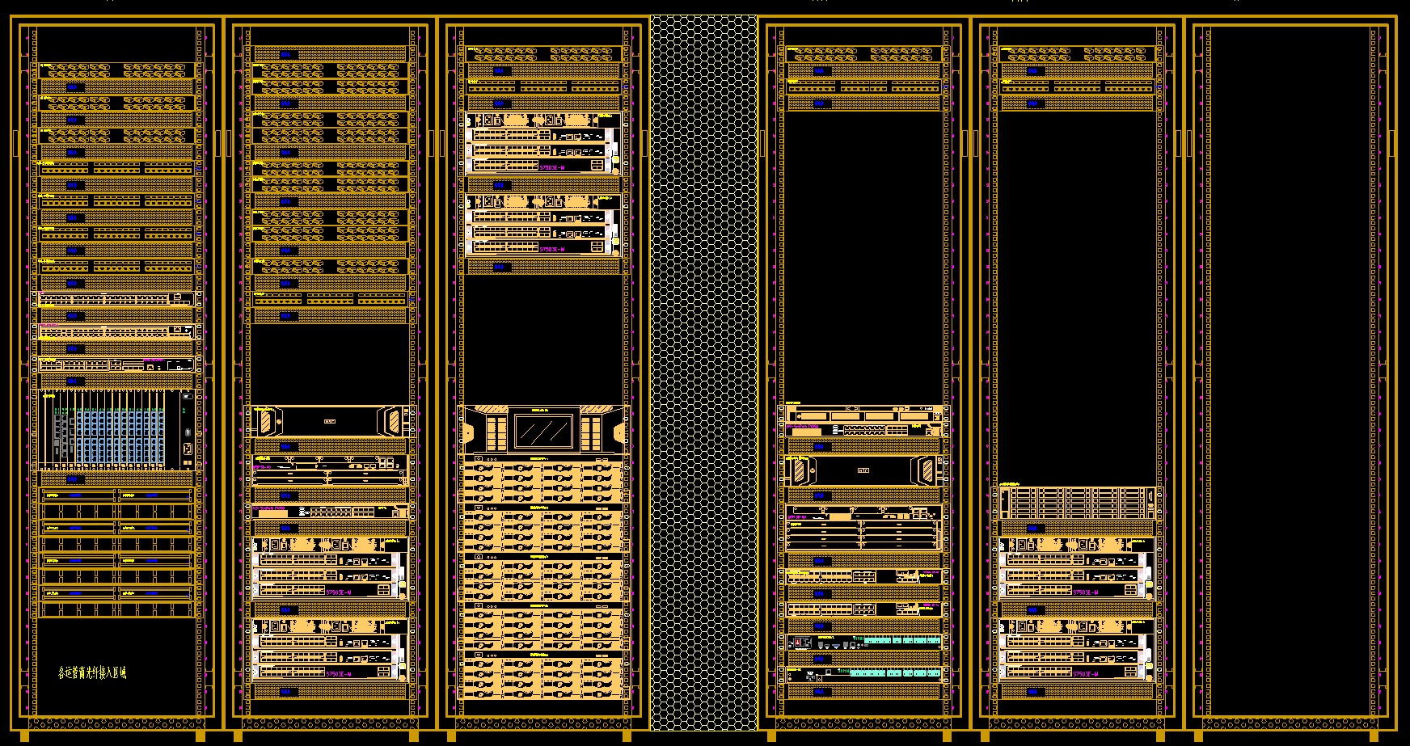
Task: Click the top S7503E-N label in the third rack
Action: (x=551, y=167)
